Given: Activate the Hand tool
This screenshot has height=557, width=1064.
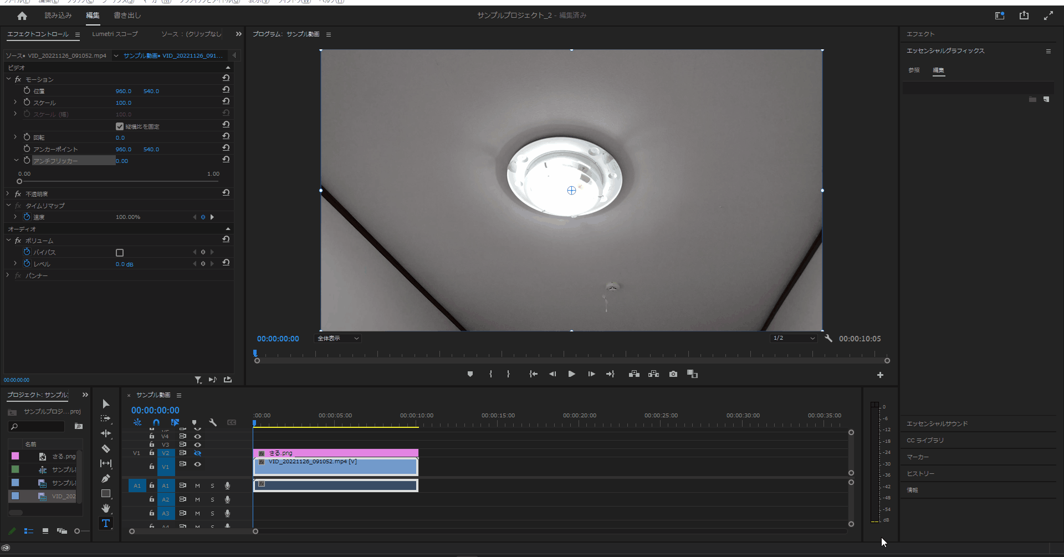Looking at the screenshot, I should click(106, 508).
